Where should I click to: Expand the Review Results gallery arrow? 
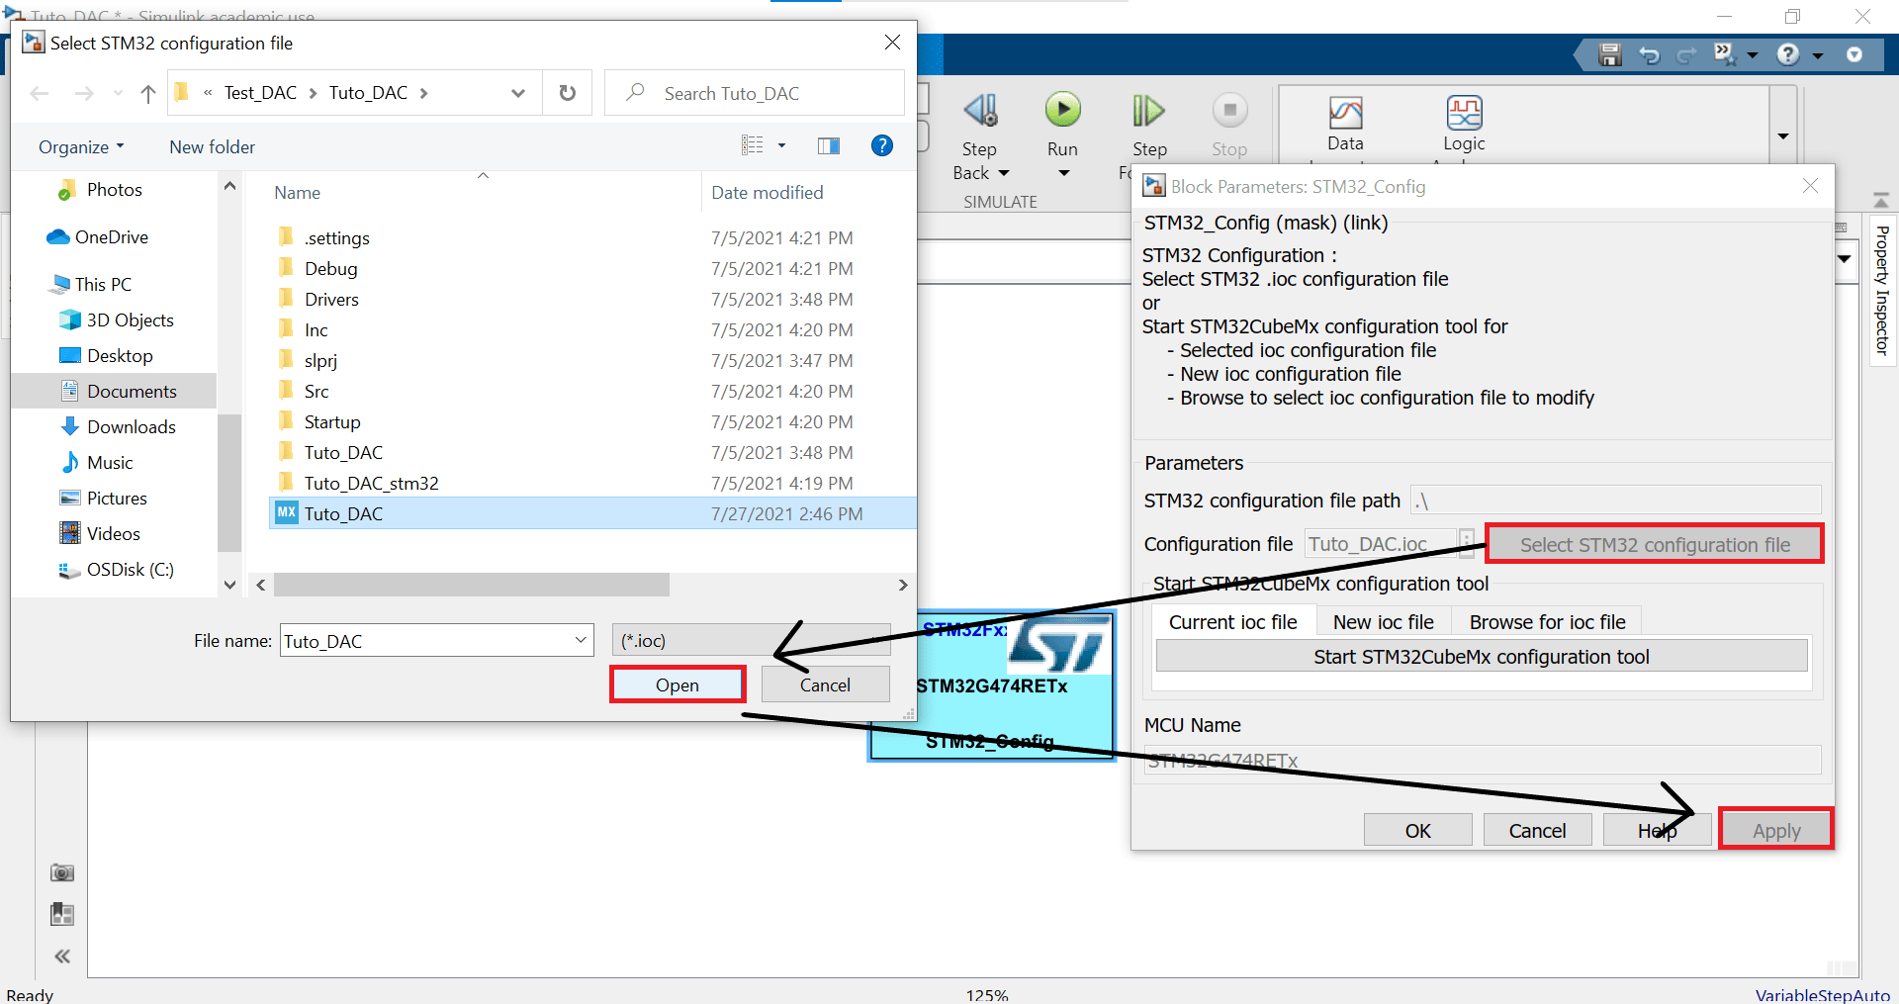point(1783,136)
